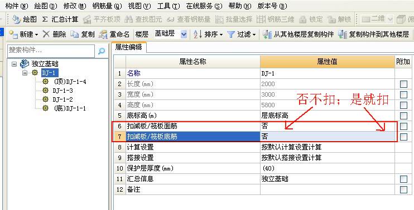This screenshot has width=414, height=210.
Task: Open the 绘图(D) menu
Action: coord(46,6)
